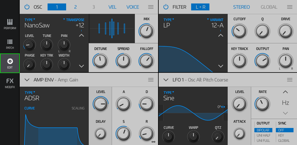This screenshot has height=145, width=297.
Task: Open the Filter section hamburger menu
Action: click(289, 7)
